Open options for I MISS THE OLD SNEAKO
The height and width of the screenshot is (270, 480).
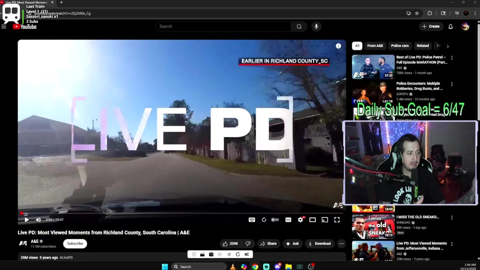[451, 217]
